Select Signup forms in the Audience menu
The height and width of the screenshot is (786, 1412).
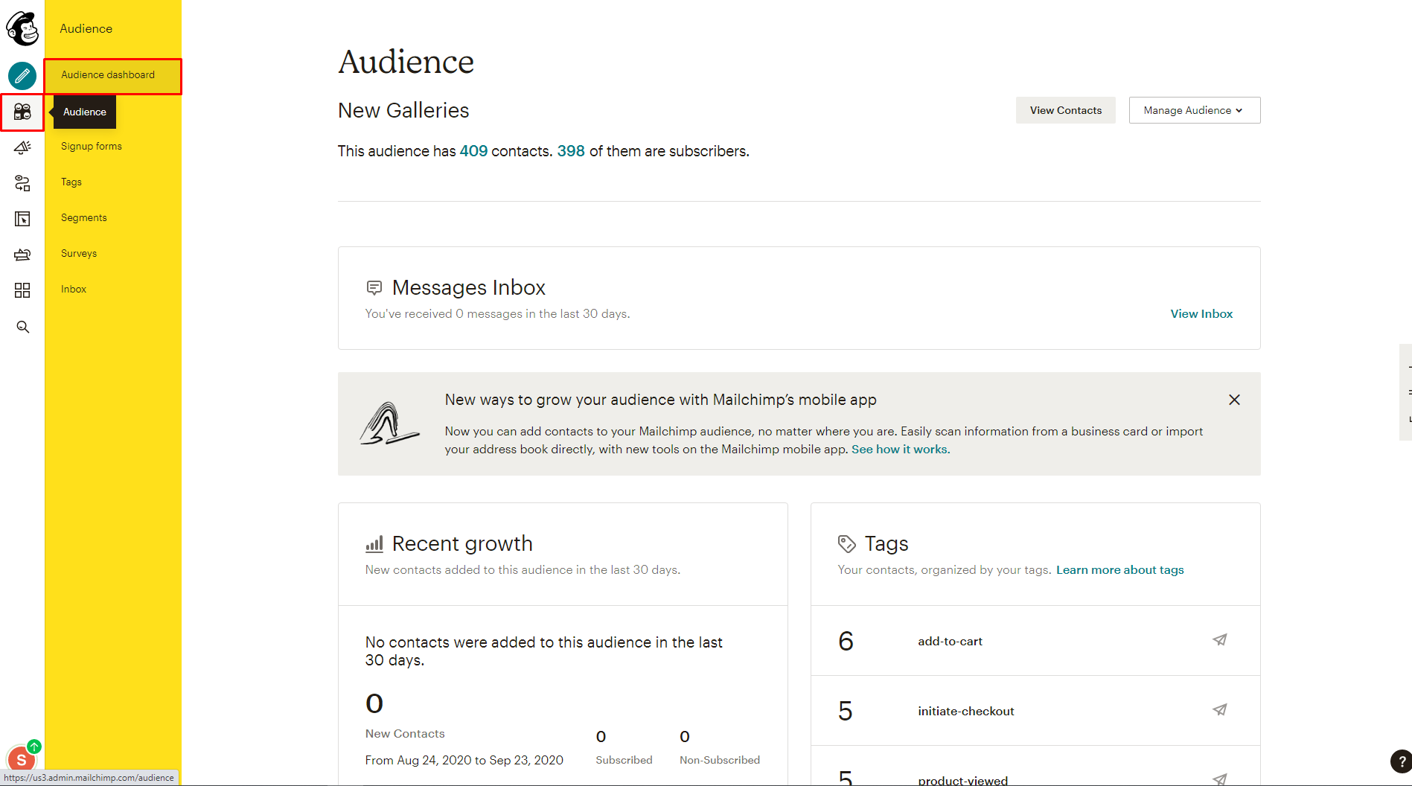pos(91,146)
